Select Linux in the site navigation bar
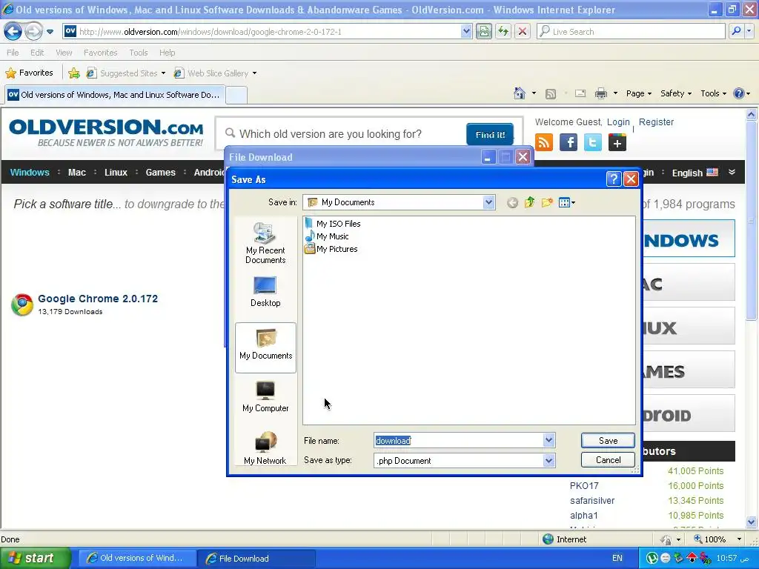This screenshot has width=759, height=569. 116,172
